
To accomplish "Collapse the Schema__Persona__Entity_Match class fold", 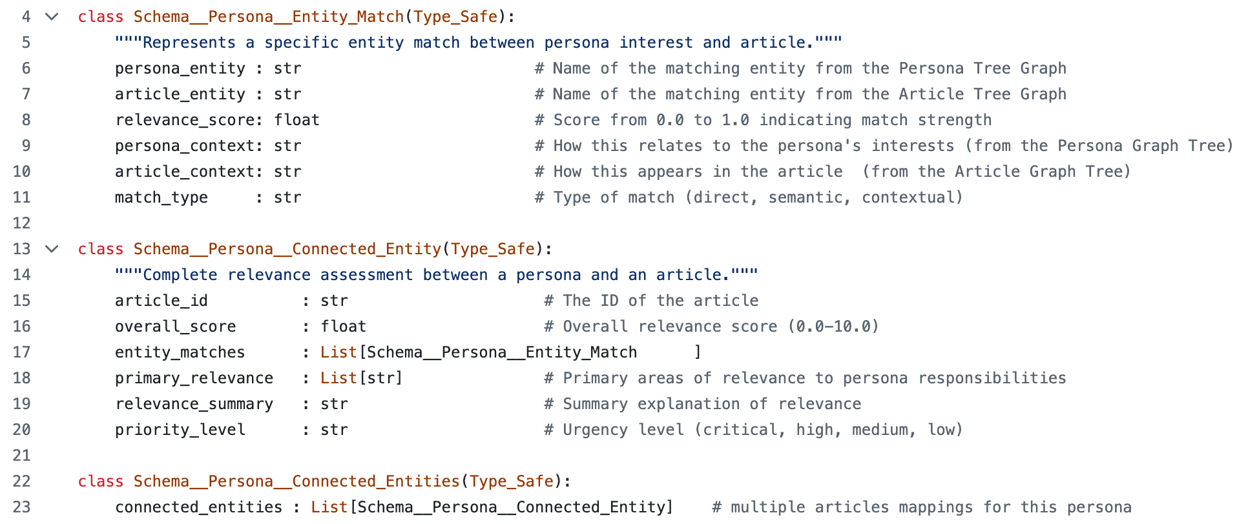I will 52,17.
